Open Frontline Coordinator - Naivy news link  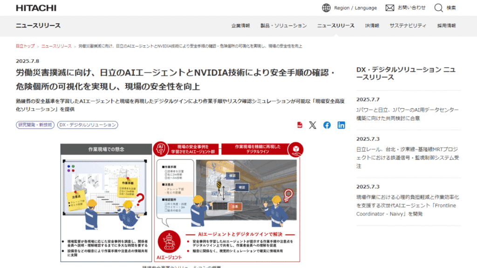pos(408,206)
